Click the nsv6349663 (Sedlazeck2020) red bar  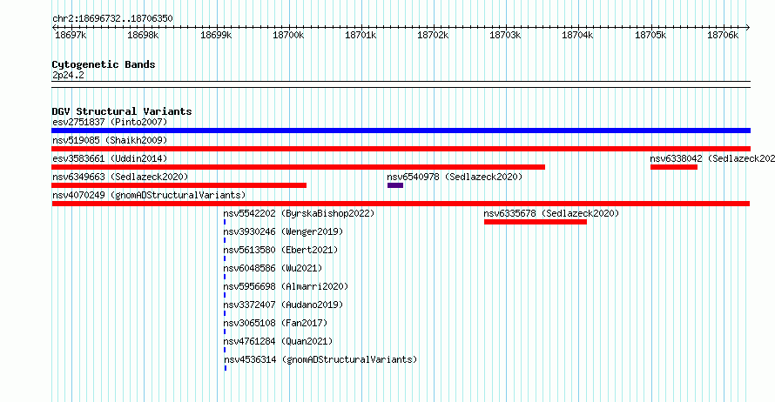tap(179, 185)
